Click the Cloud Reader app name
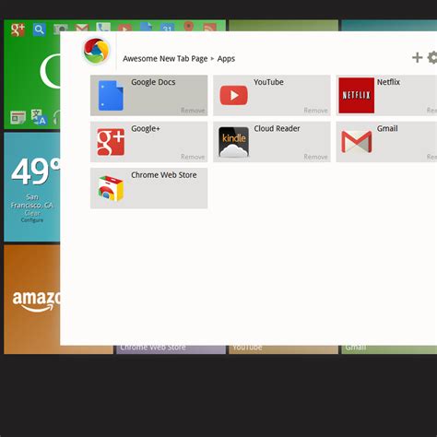This screenshot has height=437, width=437. pos(277,128)
